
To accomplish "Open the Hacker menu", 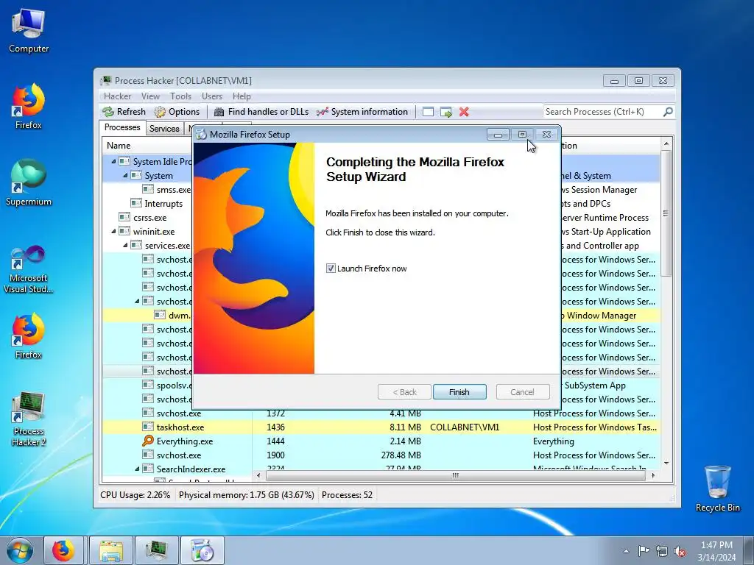I will pos(117,96).
